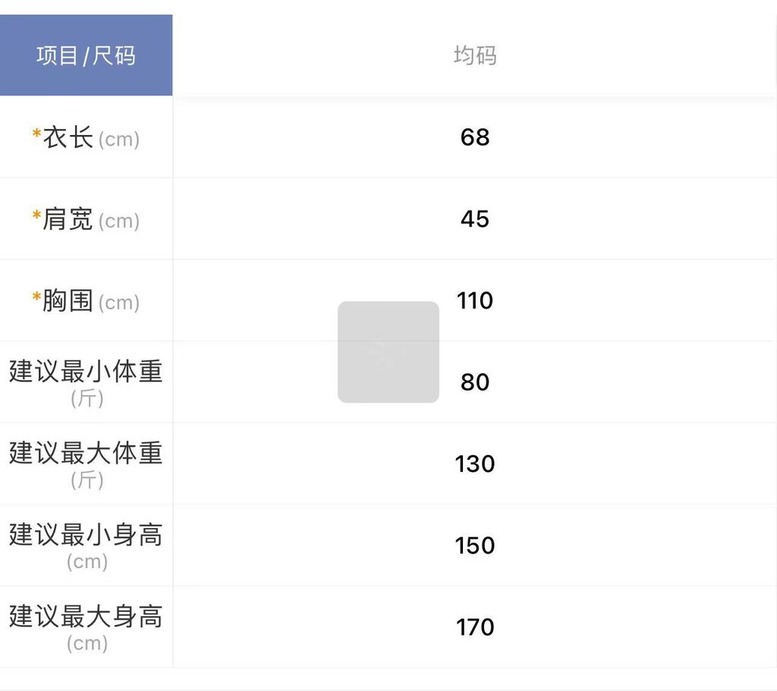Click the 项目/尺码 header cell
This screenshot has width=777, height=691.
tap(86, 55)
